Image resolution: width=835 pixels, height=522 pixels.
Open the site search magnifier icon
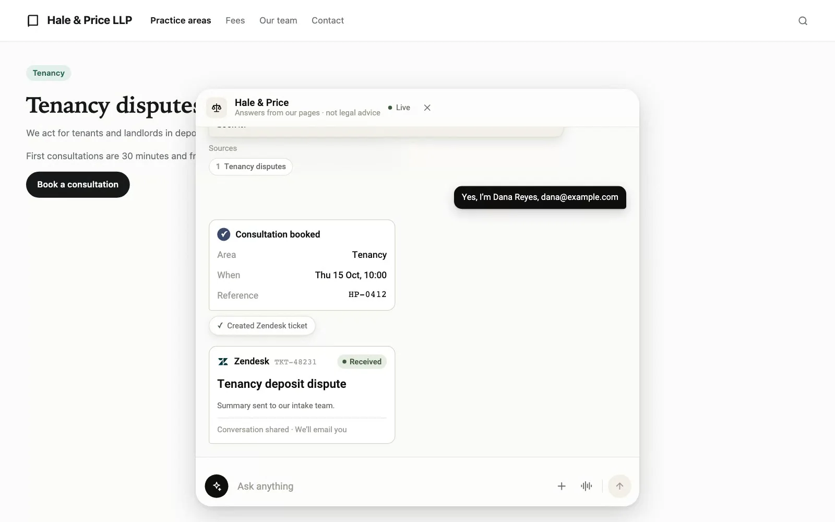coord(803,20)
